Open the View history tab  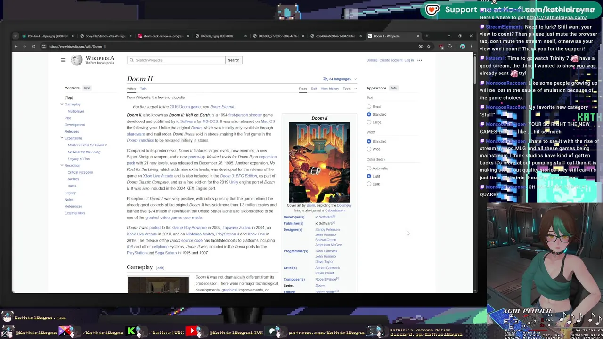coord(330,89)
